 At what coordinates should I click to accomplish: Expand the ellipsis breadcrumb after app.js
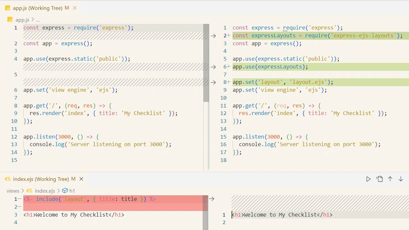click(37, 20)
